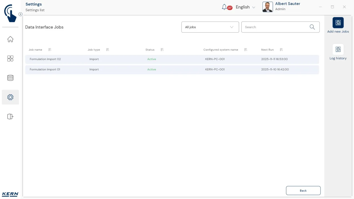Click into the Search input field
This screenshot has height=199, width=354.
[280, 27]
